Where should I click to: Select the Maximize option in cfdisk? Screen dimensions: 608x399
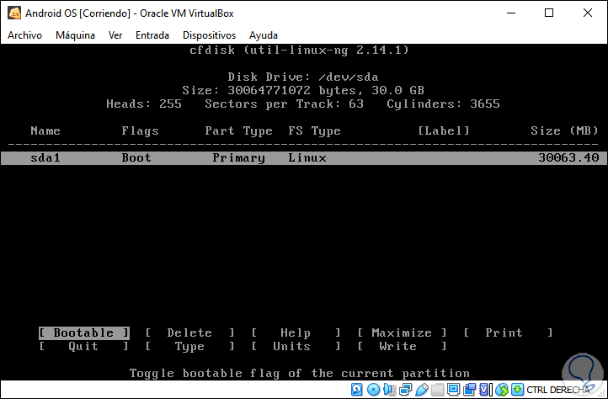point(402,332)
